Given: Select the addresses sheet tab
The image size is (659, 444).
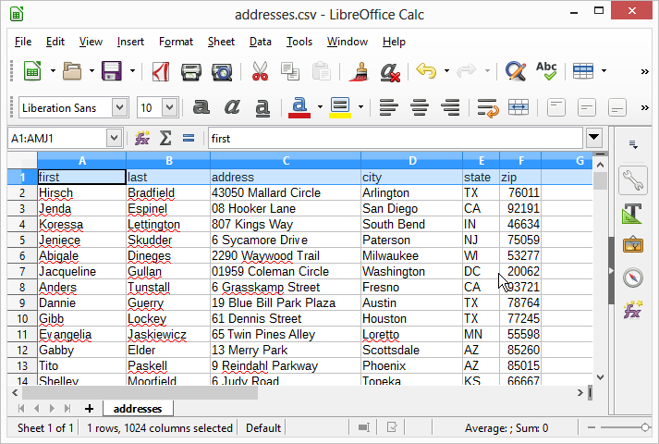Looking at the screenshot, I should pos(138,408).
